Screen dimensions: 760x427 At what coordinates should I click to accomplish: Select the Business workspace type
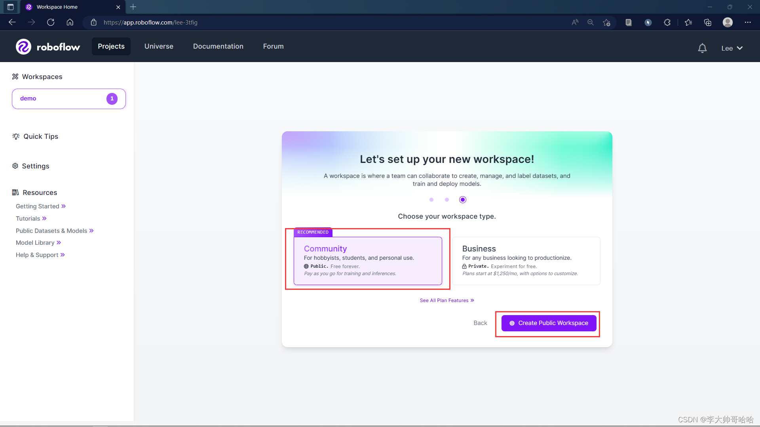(526, 261)
